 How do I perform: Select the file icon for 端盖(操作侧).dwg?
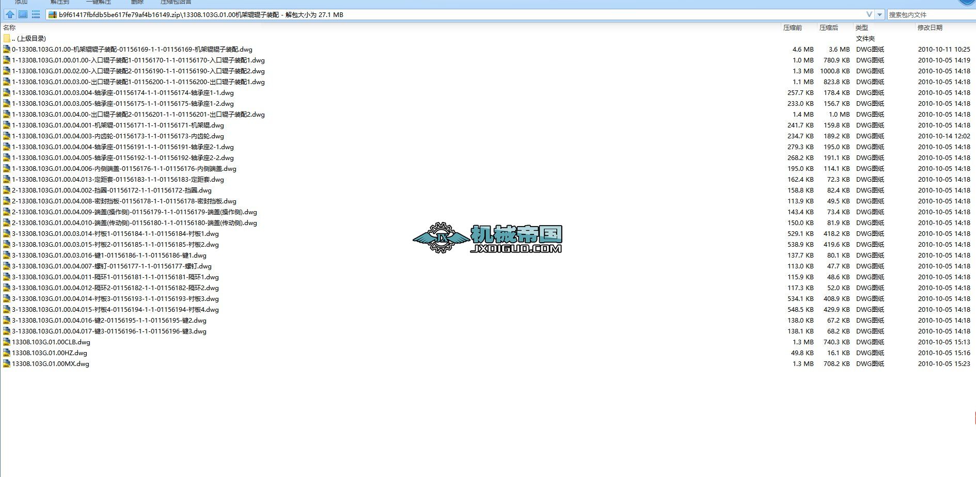(6, 212)
